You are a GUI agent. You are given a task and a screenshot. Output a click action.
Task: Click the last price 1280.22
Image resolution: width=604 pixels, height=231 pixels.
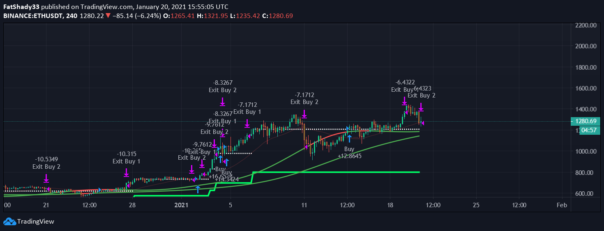(92, 16)
